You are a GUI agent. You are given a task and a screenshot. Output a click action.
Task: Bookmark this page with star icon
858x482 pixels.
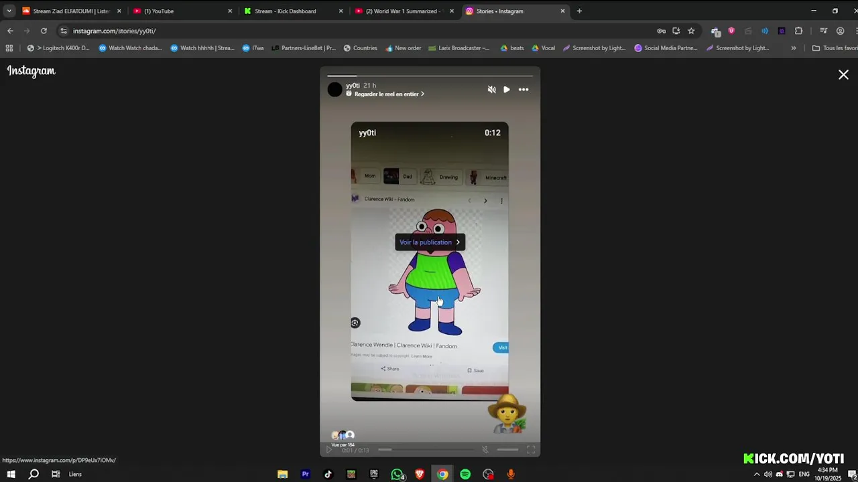[691, 31]
